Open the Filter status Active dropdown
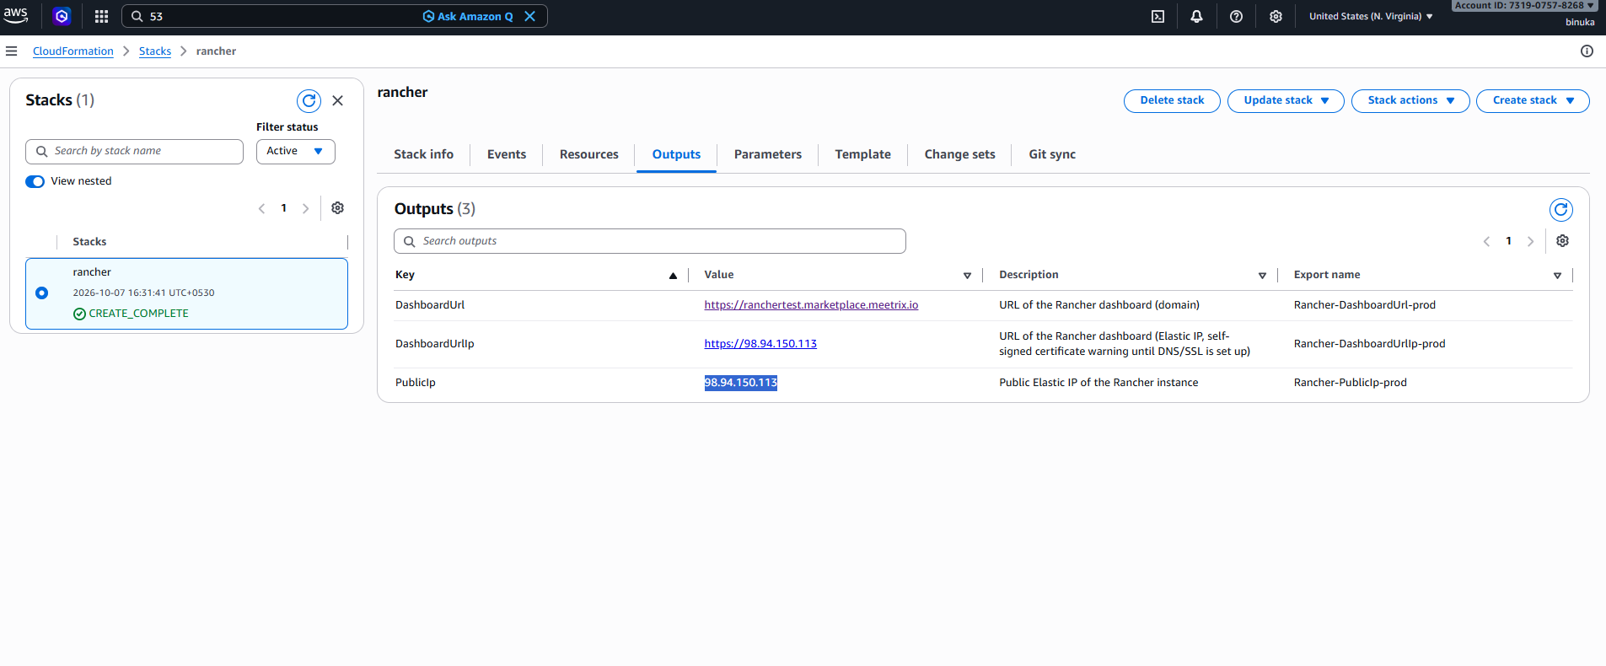This screenshot has width=1606, height=666. coord(295,152)
